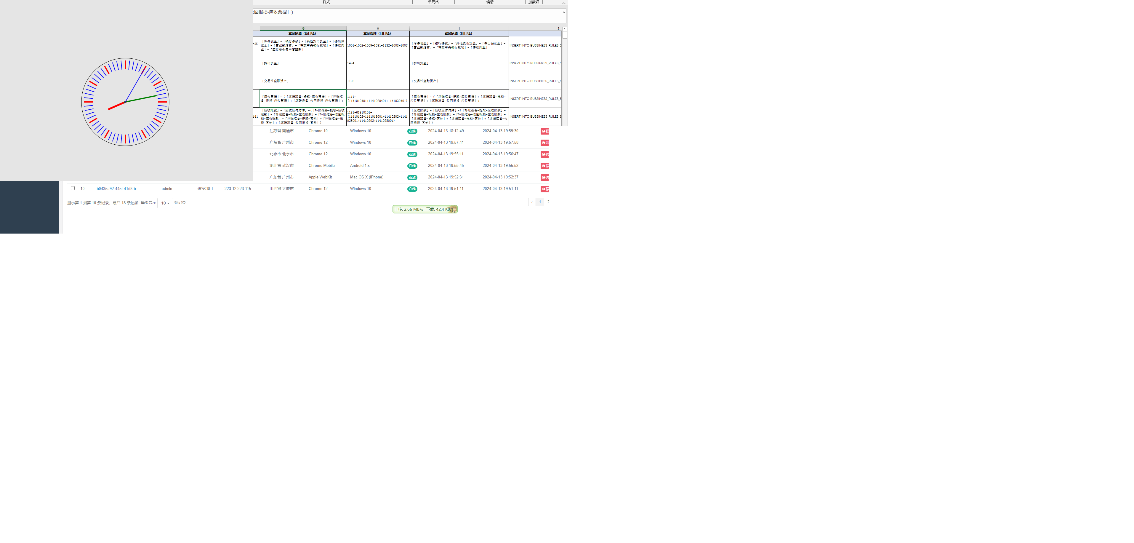Select the cell starting with 1111-

(378, 99)
